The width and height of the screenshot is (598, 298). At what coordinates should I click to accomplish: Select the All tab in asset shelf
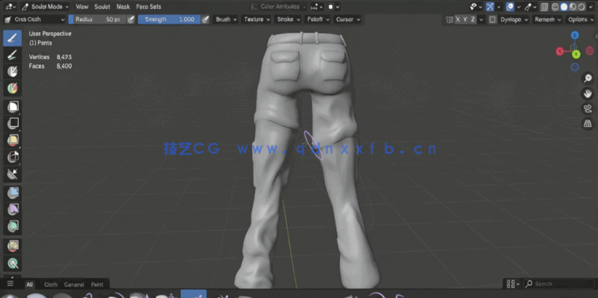click(x=29, y=284)
